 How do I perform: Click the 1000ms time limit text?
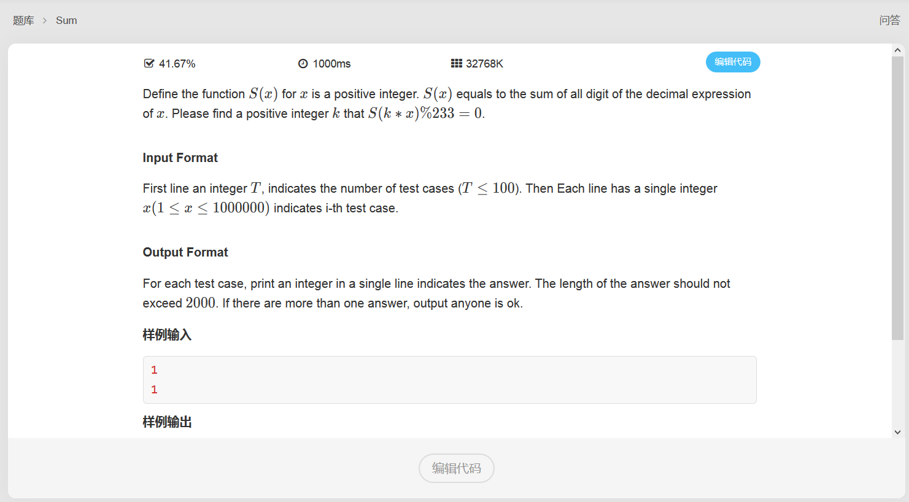coord(331,64)
